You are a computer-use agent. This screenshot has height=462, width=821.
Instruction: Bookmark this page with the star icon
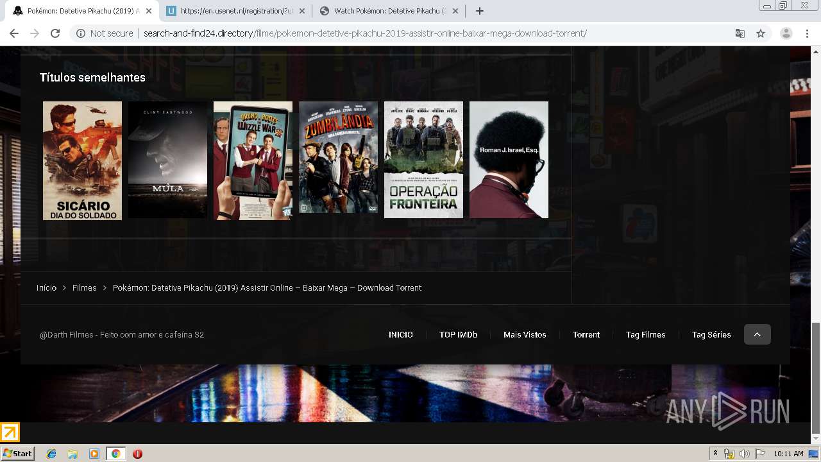(761, 33)
